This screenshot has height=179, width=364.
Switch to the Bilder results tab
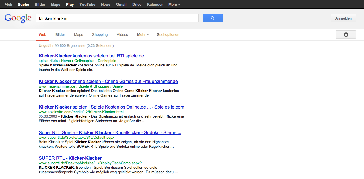pyautogui.click(x=60, y=35)
